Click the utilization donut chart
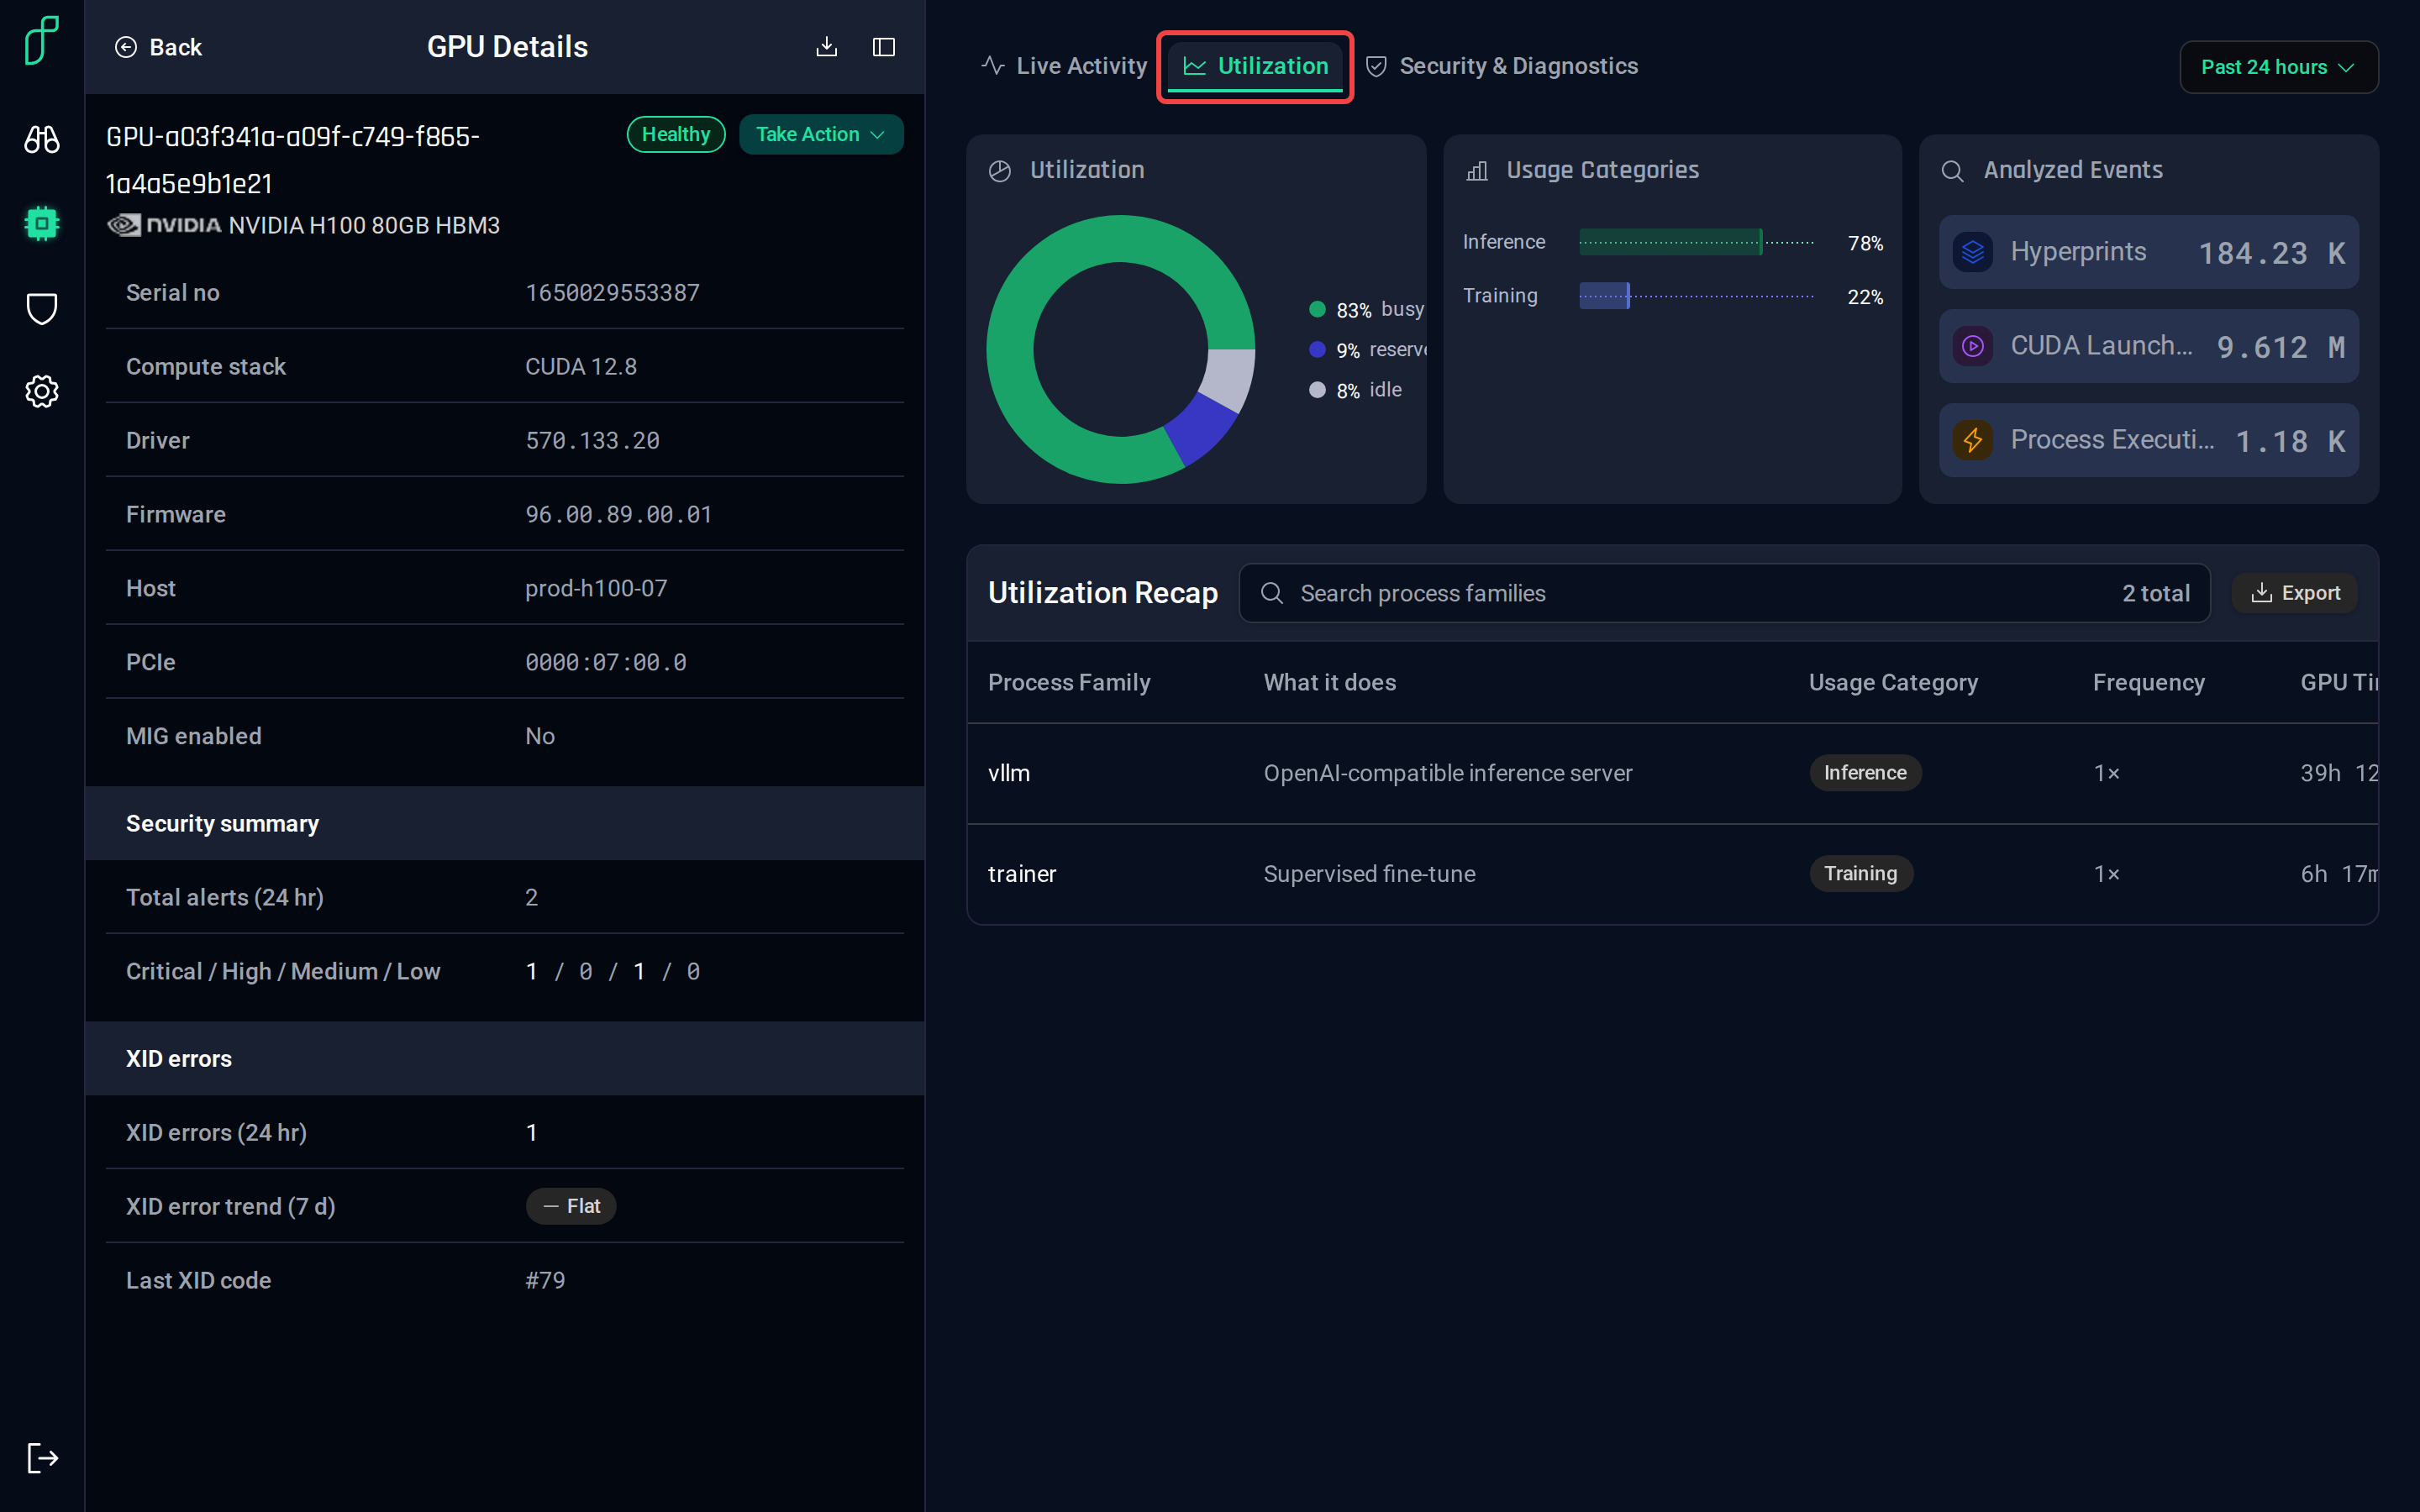This screenshot has height=1512, width=2420. point(1121,349)
